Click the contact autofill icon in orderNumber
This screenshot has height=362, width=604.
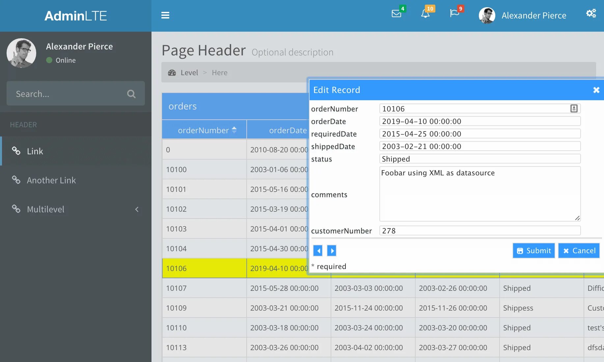[574, 108]
